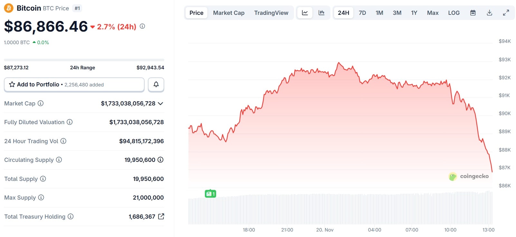Open the Total Treasury Holding external link
Image resolution: width=516 pixels, height=237 pixels.
click(160, 216)
